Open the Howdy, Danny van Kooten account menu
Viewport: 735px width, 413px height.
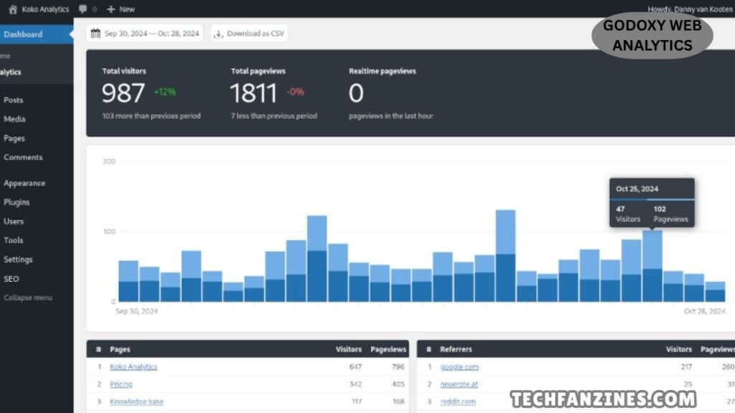(689, 9)
